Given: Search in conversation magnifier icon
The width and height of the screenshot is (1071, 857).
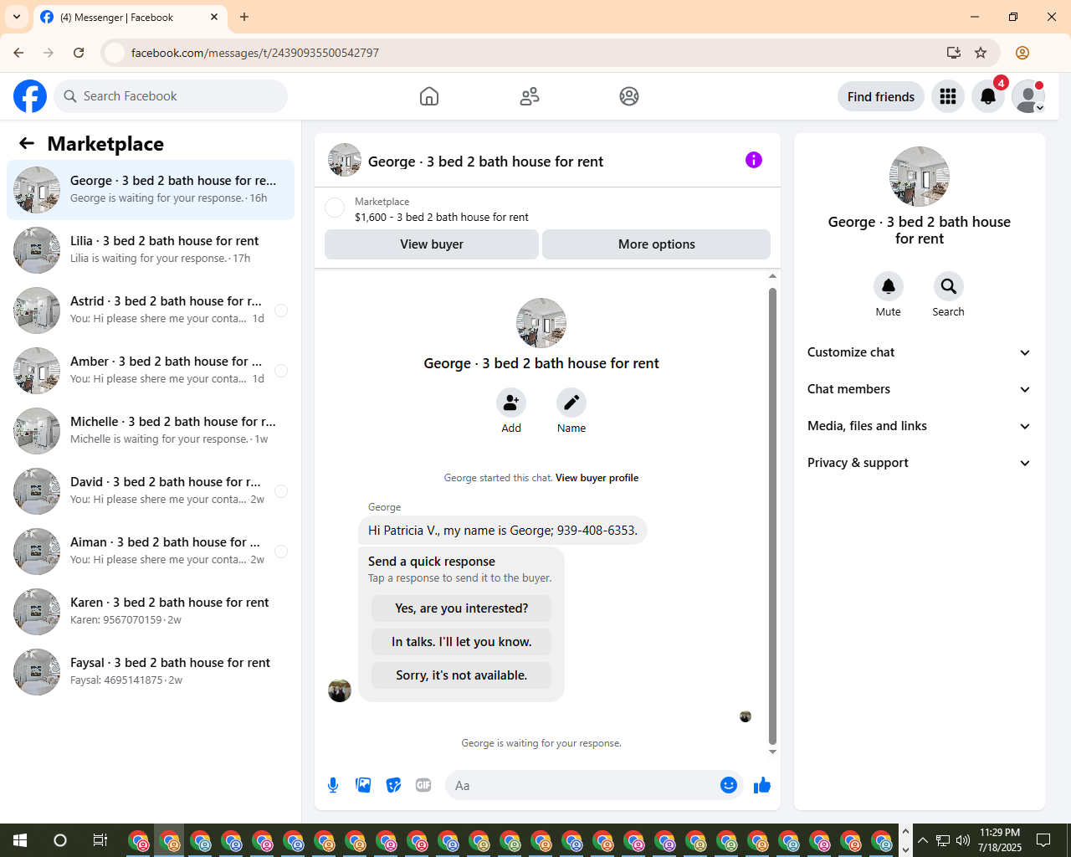Looking at the screenshot, I should [x=949, y=286].
